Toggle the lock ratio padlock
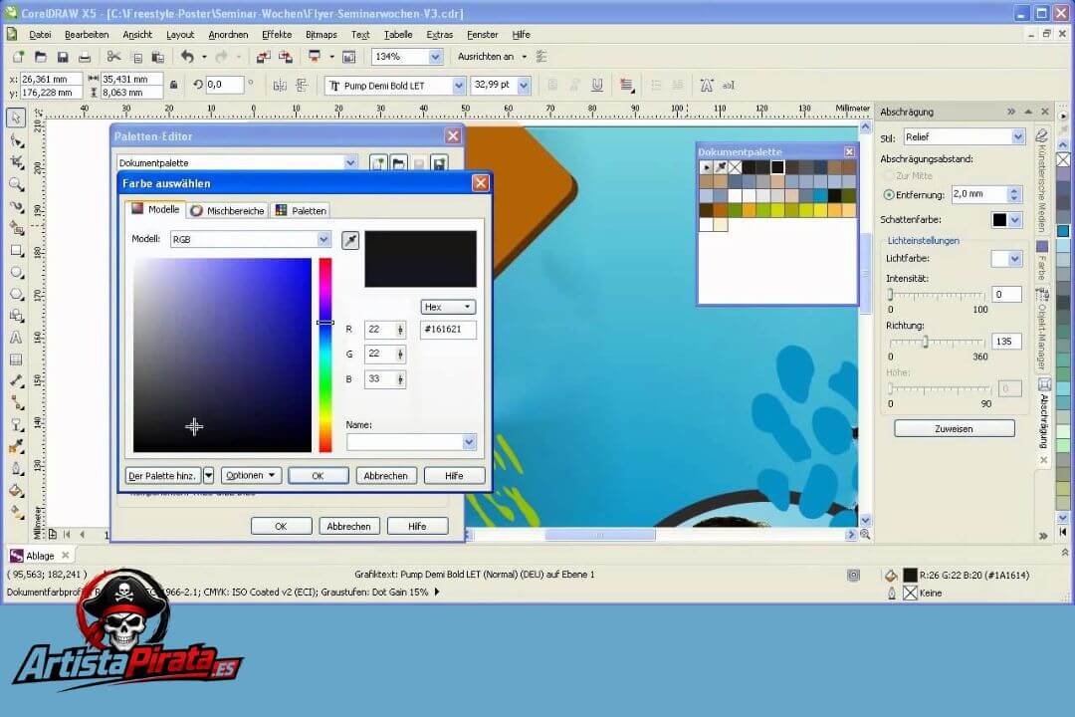 point(173,85)
